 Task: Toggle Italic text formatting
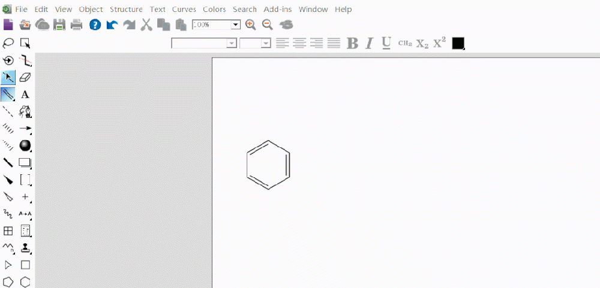point(369,43)
